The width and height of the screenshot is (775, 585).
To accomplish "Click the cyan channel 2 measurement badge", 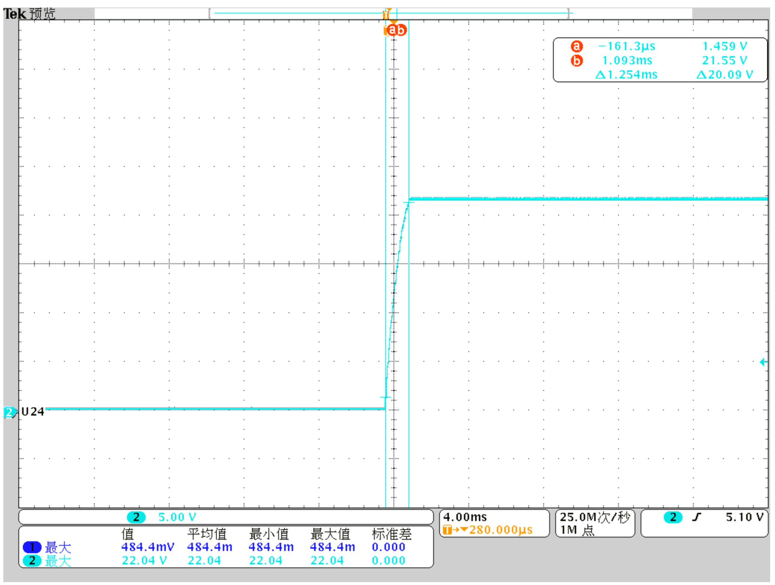I will point(32,561).
